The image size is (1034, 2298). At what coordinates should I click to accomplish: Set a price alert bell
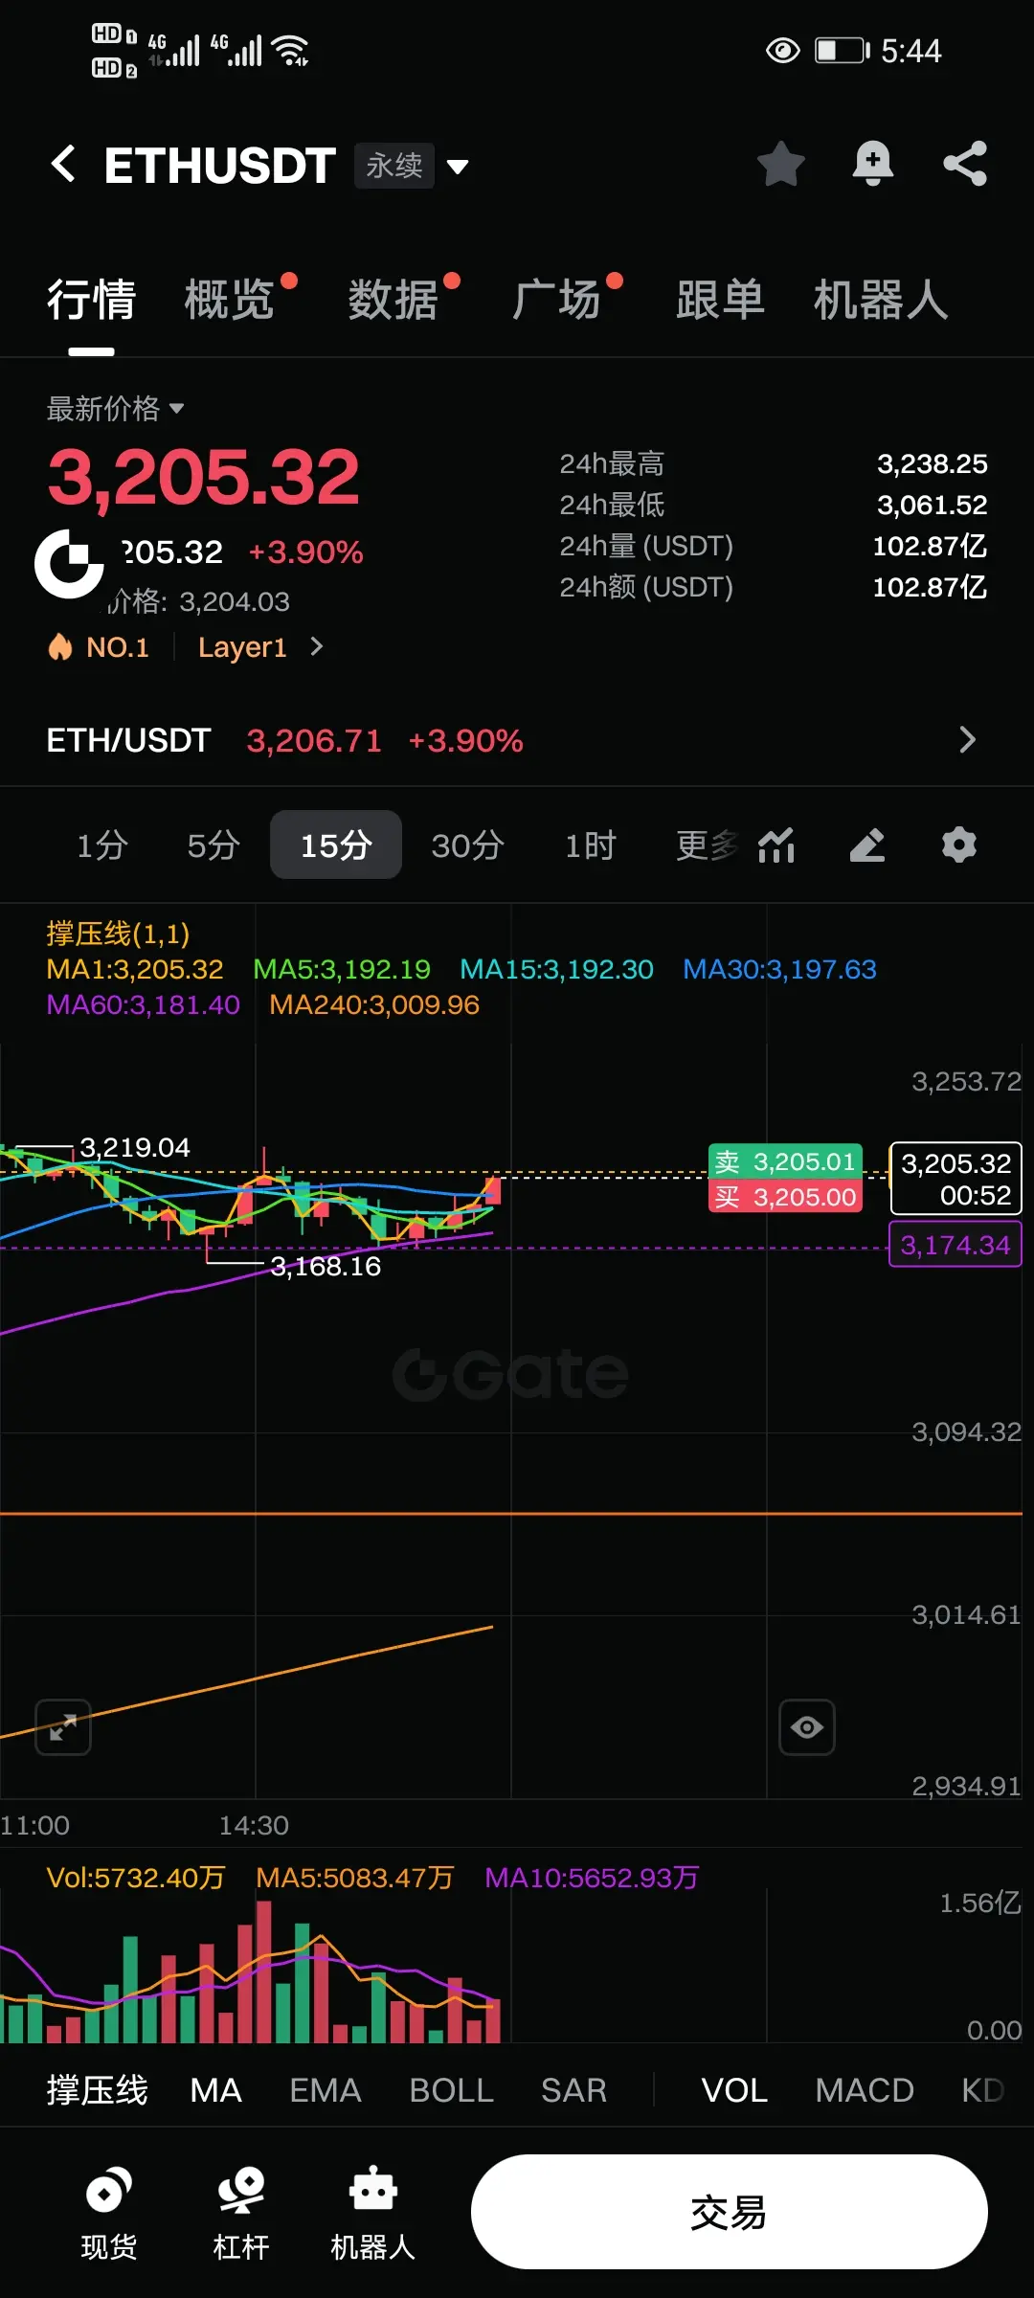[x=873, y=164]
